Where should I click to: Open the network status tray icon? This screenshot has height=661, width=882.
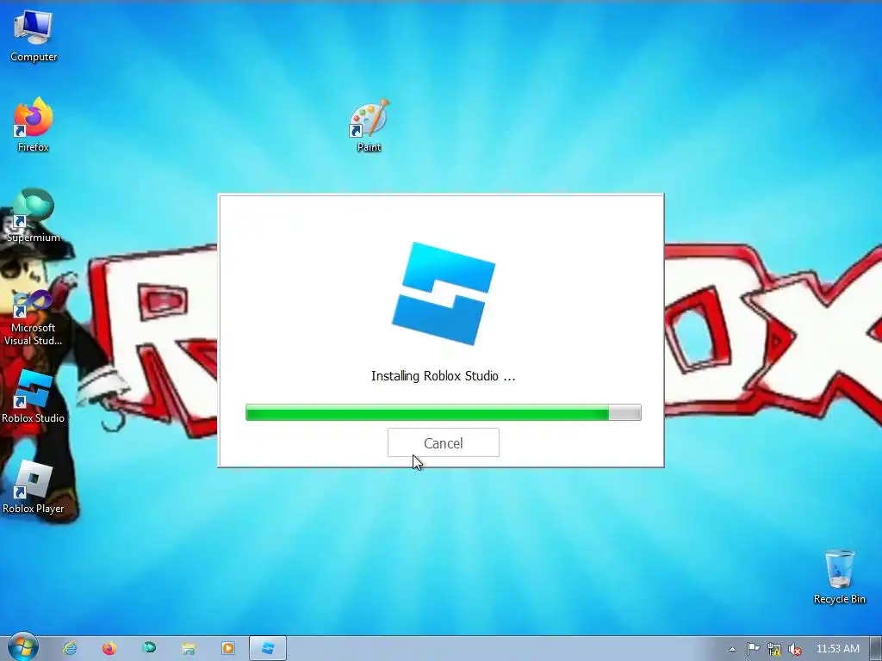774,649
